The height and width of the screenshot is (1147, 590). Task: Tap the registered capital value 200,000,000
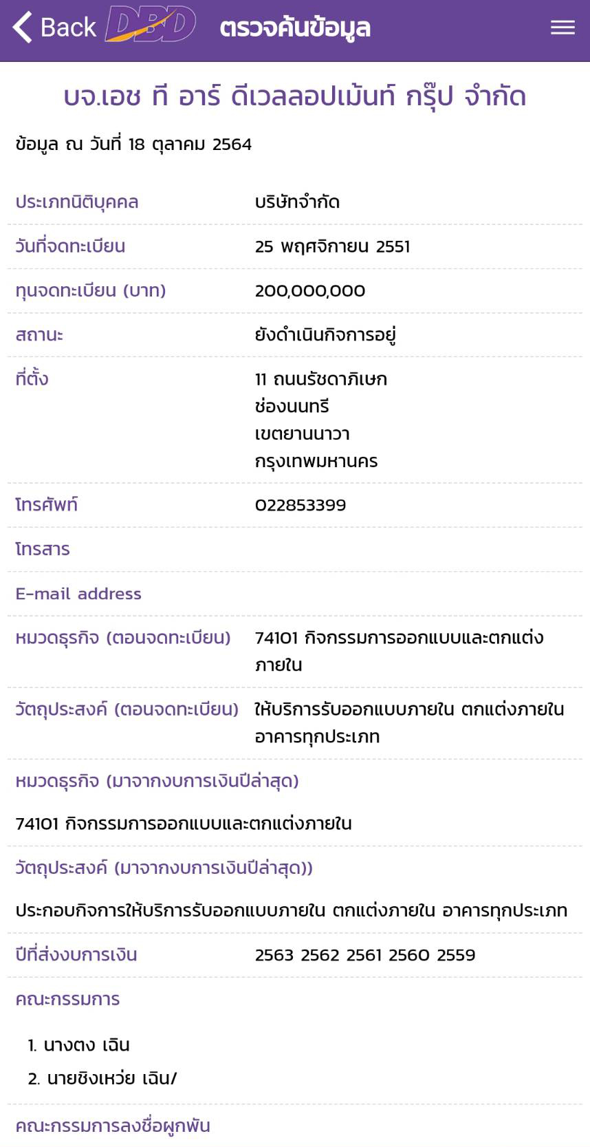point(310,291)
